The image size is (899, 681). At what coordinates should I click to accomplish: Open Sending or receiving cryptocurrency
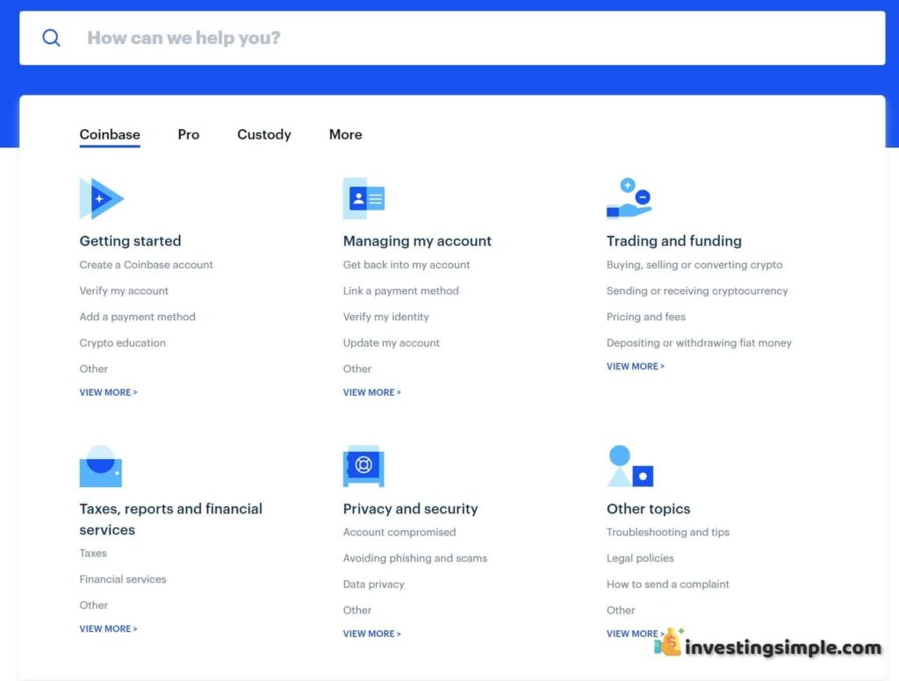697,290
